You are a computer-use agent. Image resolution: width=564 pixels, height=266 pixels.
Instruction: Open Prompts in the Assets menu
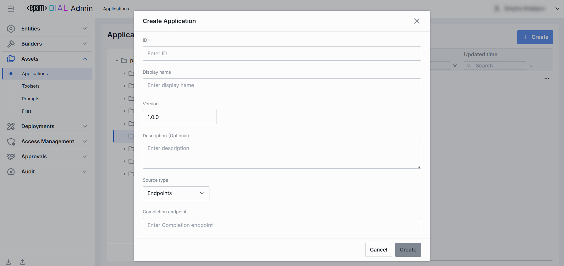[x=31, y=99]
